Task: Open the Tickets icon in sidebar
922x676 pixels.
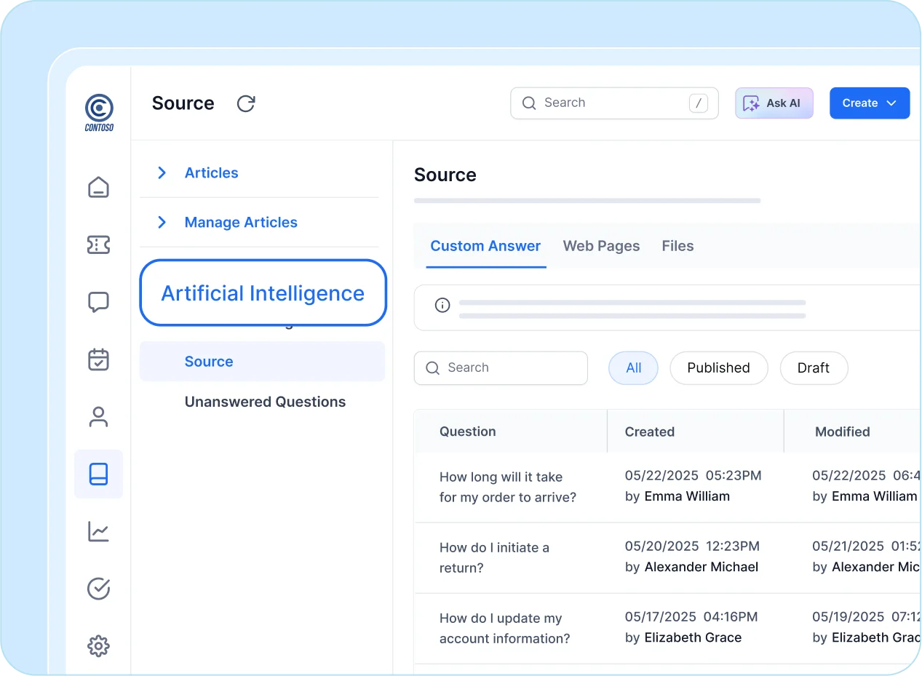Action: 98,245
